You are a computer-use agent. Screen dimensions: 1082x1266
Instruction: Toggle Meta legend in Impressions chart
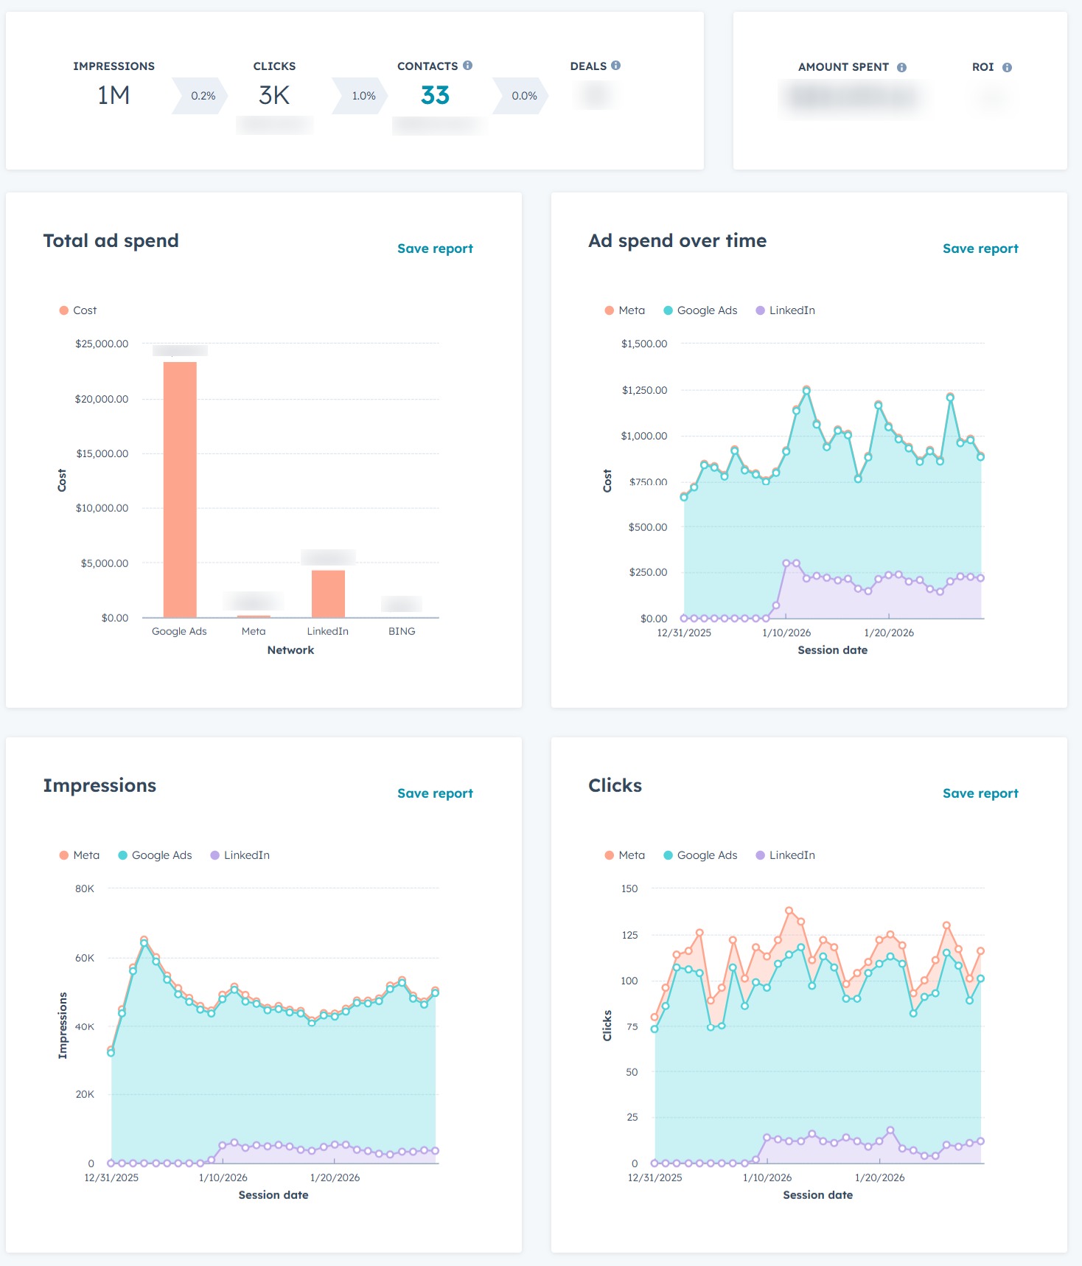[x=80, y=855]
